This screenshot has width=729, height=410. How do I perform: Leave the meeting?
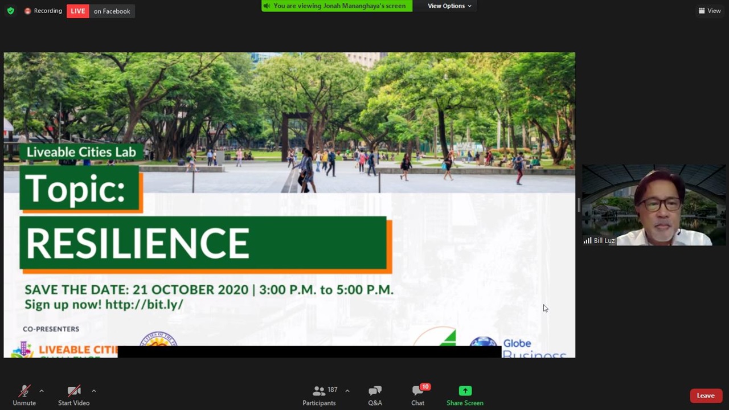[x=706, y=396]
